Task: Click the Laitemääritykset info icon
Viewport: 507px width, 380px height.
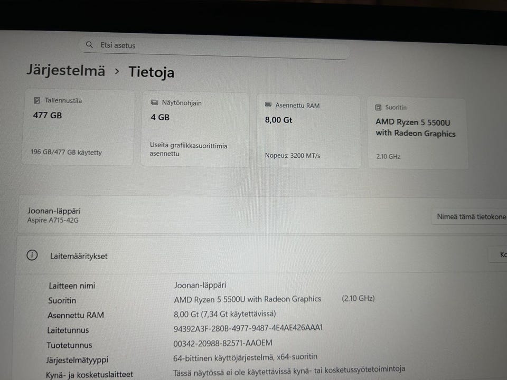Action: pos(32,255)
